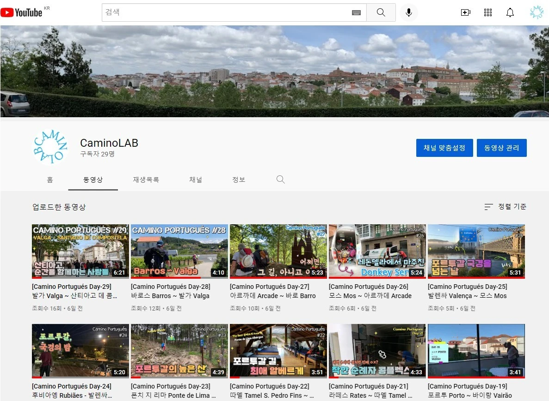The height and width of the screenshot is (401, 549).
Task: Open the Day-25 border bridge thumbnail
Action: [x=476, y=251]
